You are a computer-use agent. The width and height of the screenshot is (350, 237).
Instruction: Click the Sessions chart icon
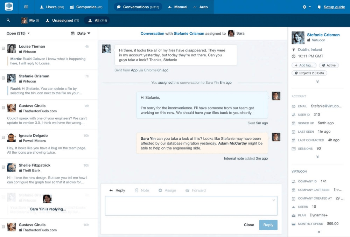294,149
